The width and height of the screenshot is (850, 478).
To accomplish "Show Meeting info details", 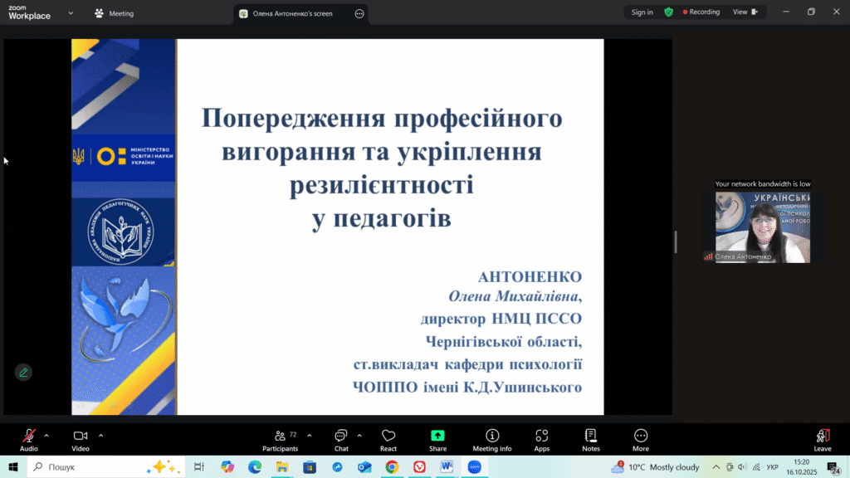I will [492, 439].
